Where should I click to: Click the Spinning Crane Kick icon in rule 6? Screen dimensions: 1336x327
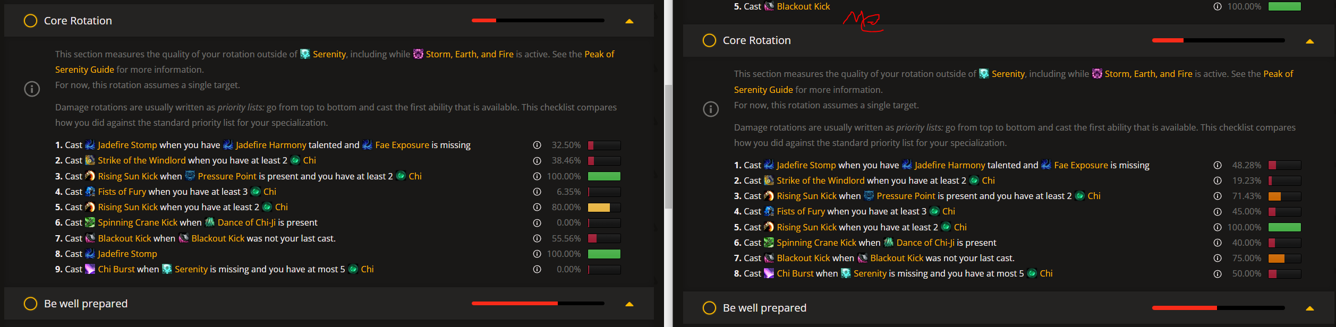89,222
